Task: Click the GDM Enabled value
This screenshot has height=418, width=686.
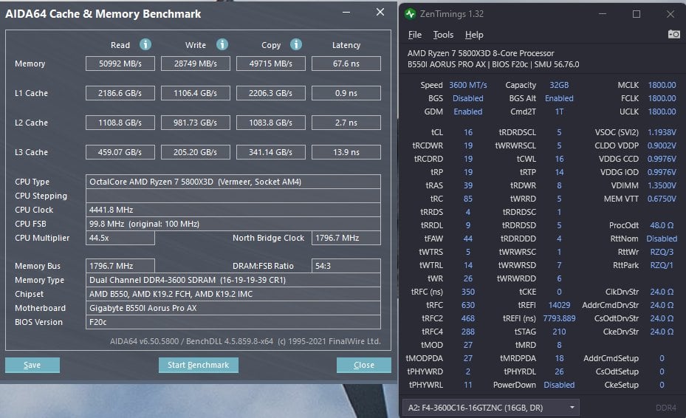Action: (x=467, y=112)
